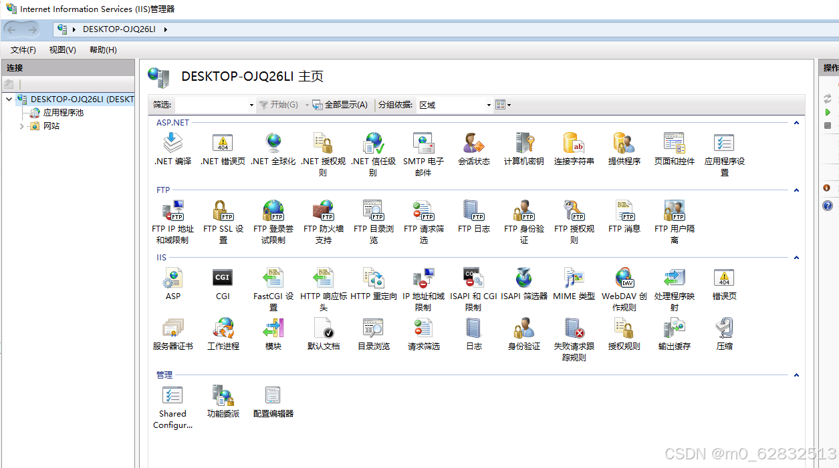Open the 分组依据 区域 dropdown
This screenshot has width=839, height=468.
[455, 105]
